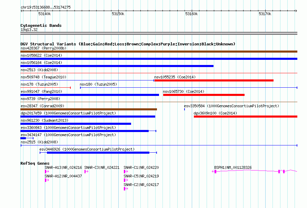The width and height of the screenshot is (307, 208).
Task: Open the nsv2513 (Kidd2008) label
Action: coord(39,70)
